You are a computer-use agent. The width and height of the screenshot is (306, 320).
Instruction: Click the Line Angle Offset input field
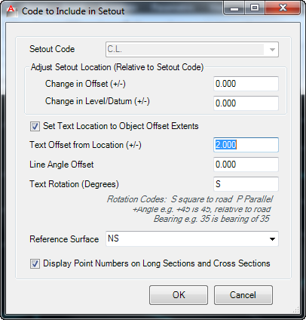pos(246,165)
